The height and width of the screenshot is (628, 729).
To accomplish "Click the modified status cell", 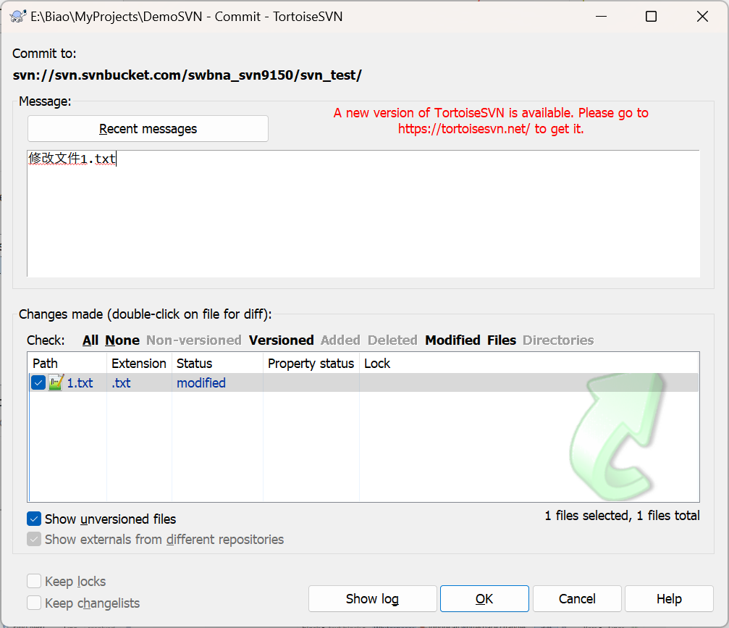I will pos(201,383).
